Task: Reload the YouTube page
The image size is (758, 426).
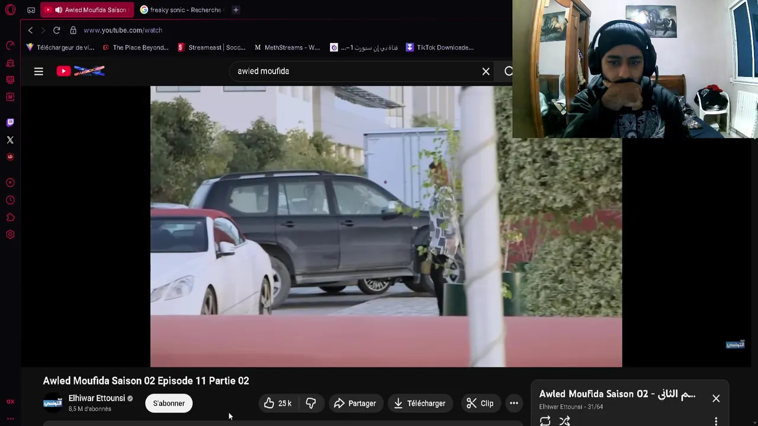Action: point(56,30)
